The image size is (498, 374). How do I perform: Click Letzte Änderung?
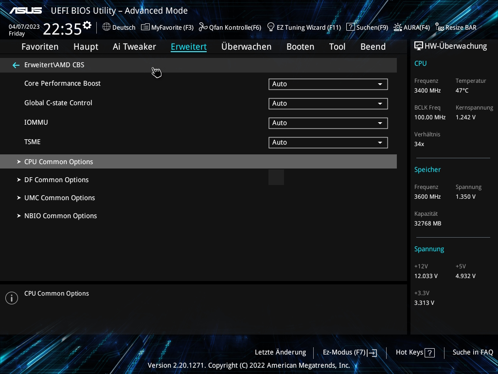point(281,353)
